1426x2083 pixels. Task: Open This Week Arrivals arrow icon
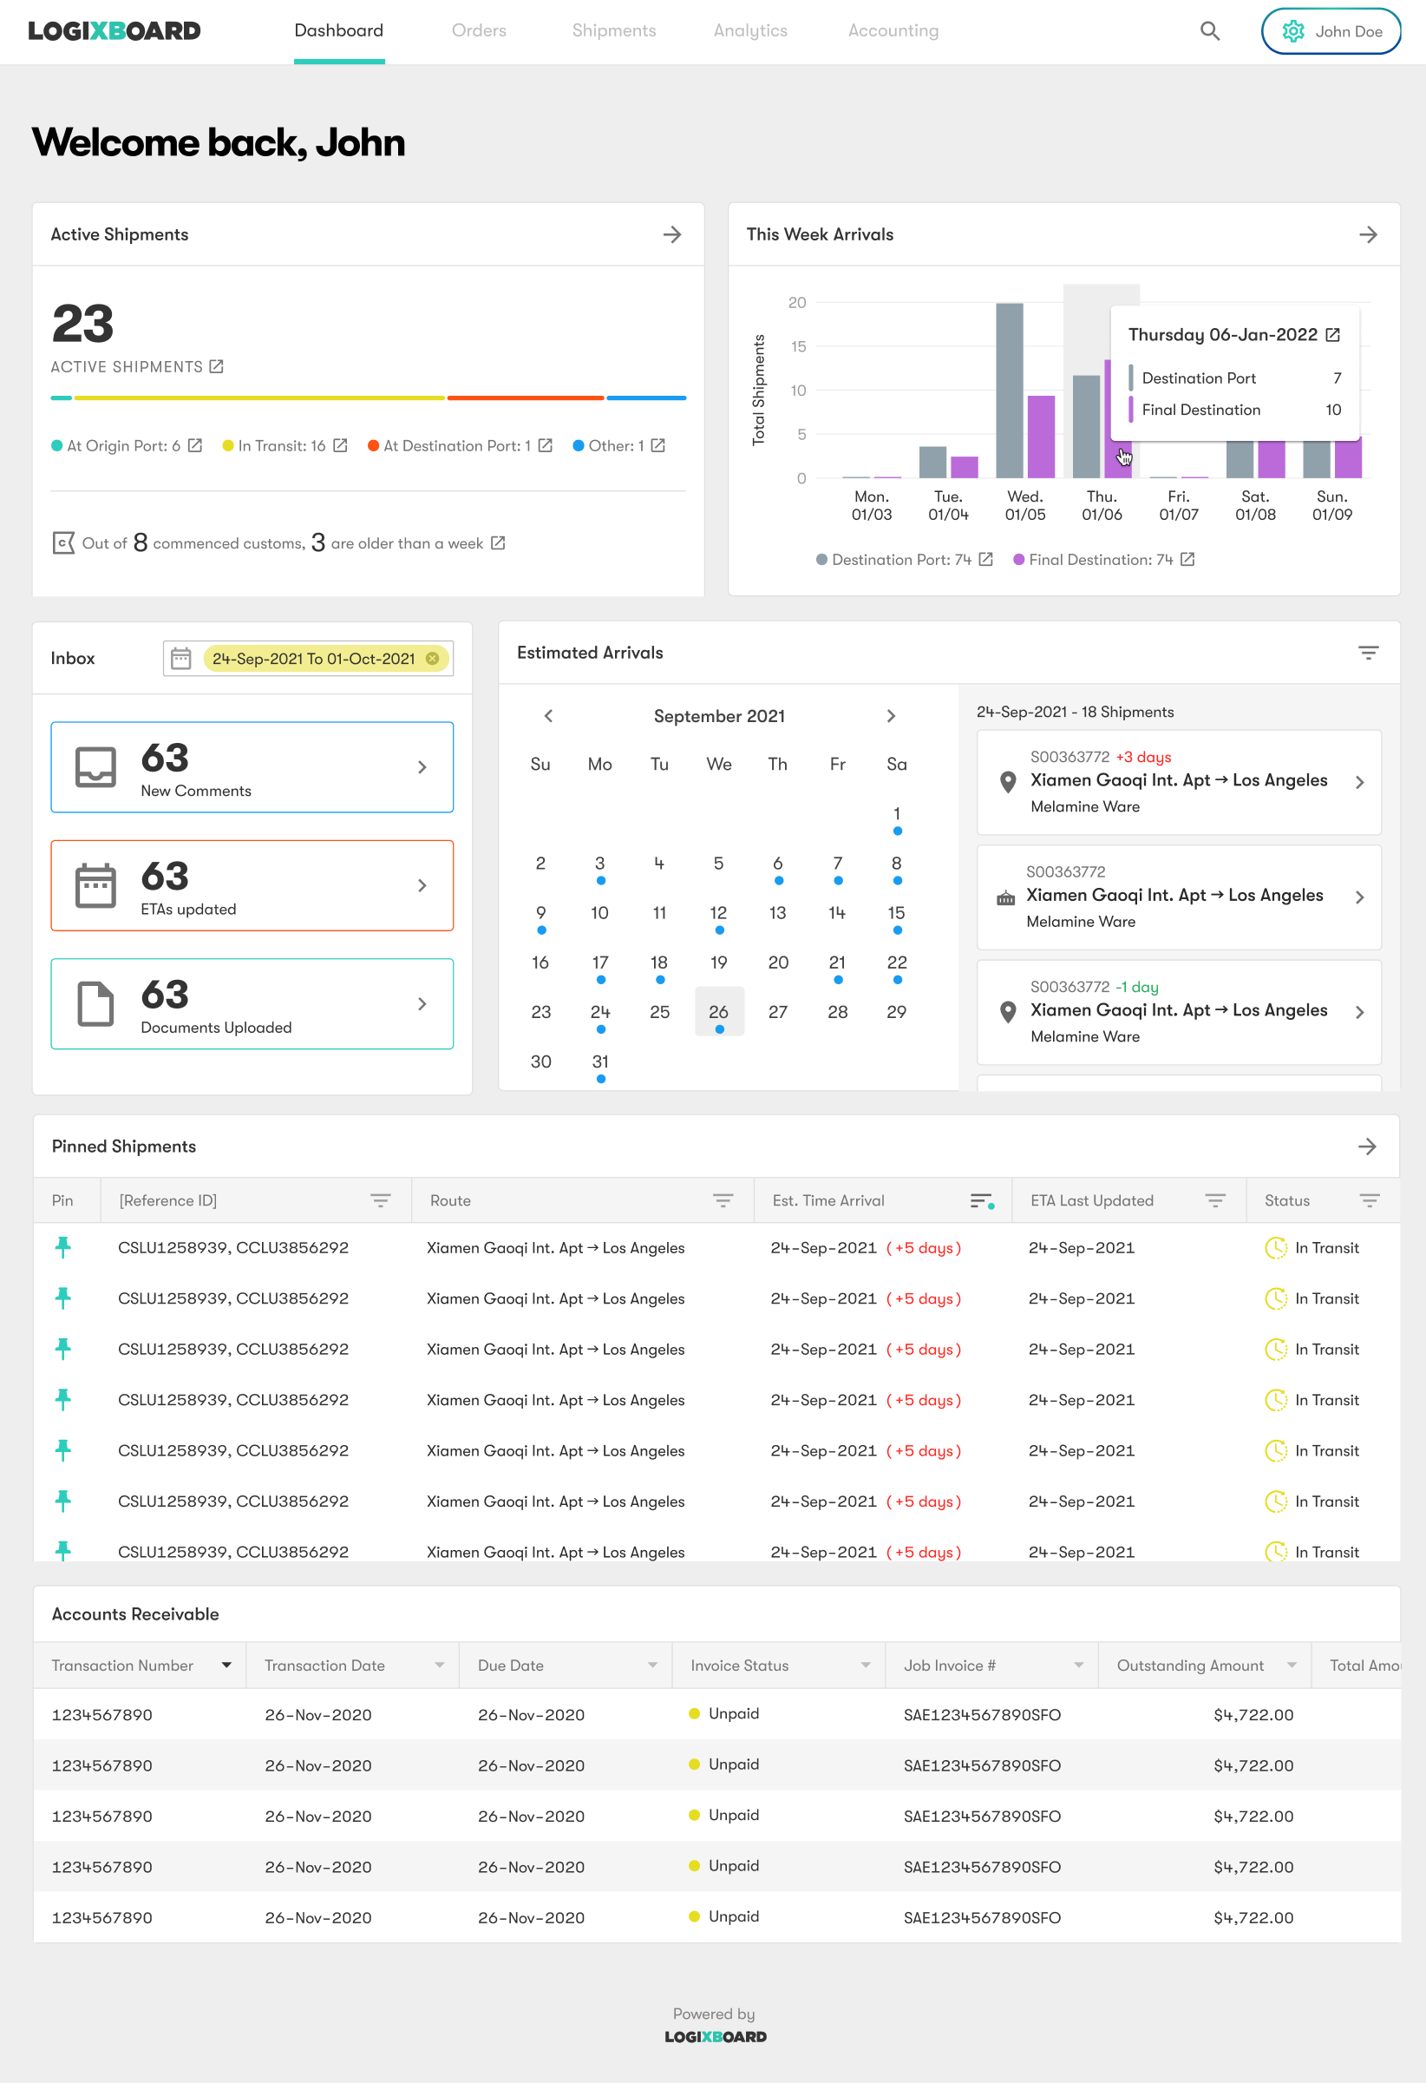1367,235
